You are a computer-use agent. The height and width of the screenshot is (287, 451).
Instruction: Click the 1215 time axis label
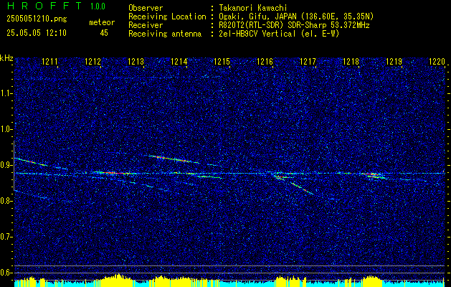222,61
